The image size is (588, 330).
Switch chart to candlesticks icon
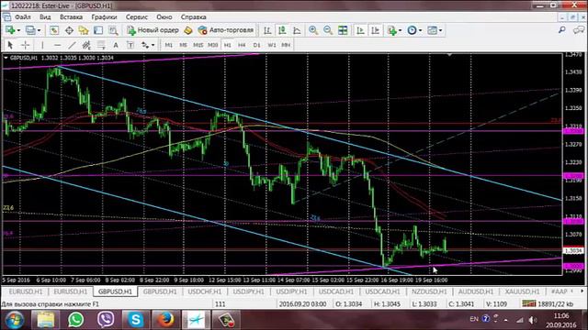[x=282, y=30]
